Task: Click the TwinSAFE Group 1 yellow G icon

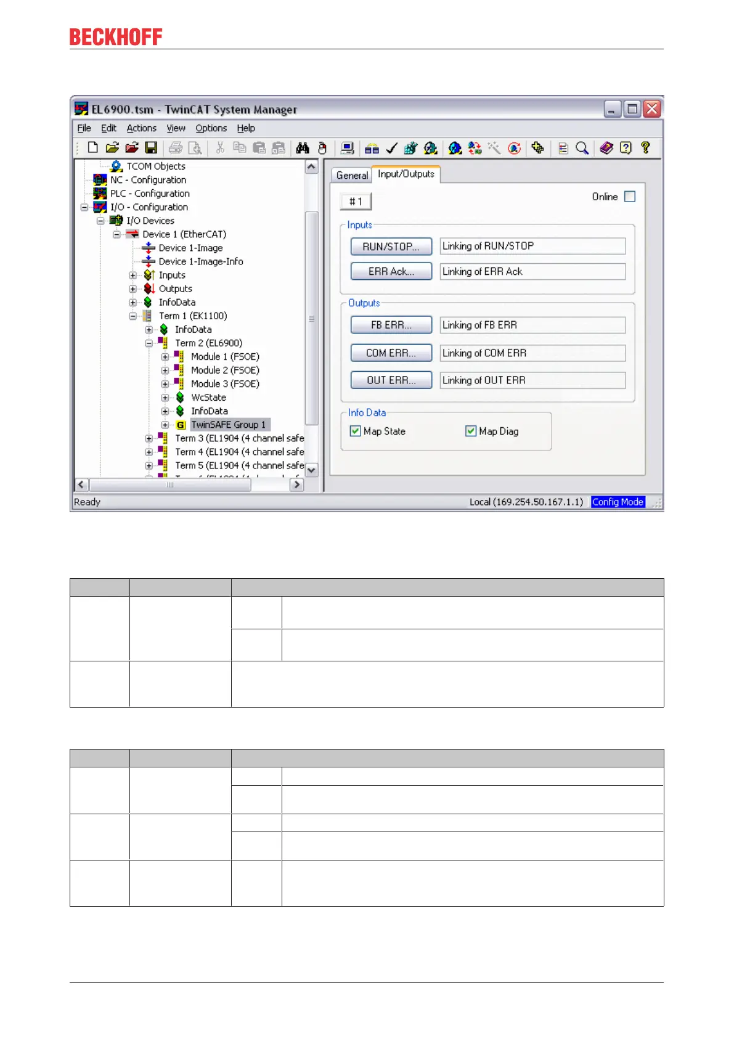Action: tap(181, 425)
